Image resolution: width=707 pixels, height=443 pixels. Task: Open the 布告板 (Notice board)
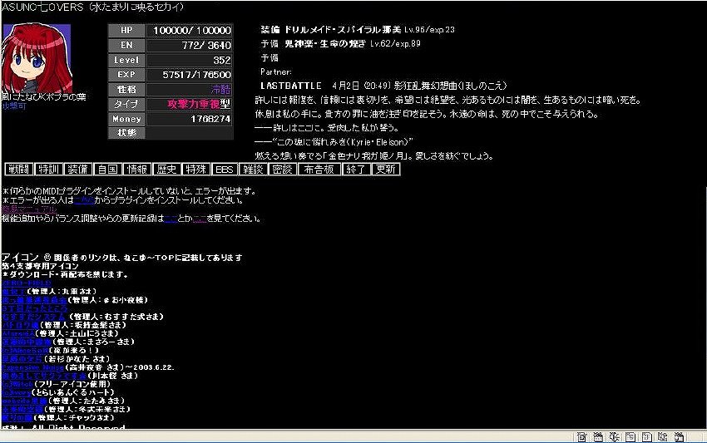319,169
